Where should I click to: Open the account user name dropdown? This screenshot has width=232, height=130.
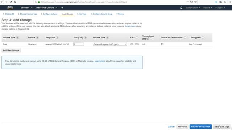coord(193,8)
